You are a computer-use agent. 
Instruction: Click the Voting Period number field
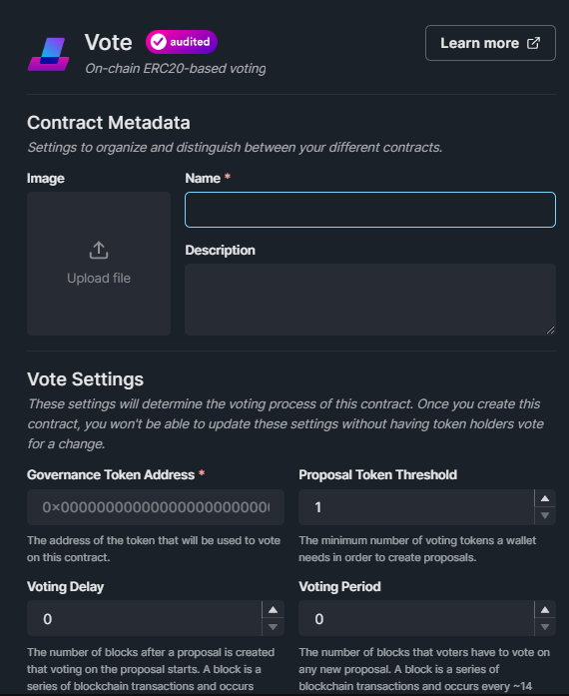click(x=416, y=618)
